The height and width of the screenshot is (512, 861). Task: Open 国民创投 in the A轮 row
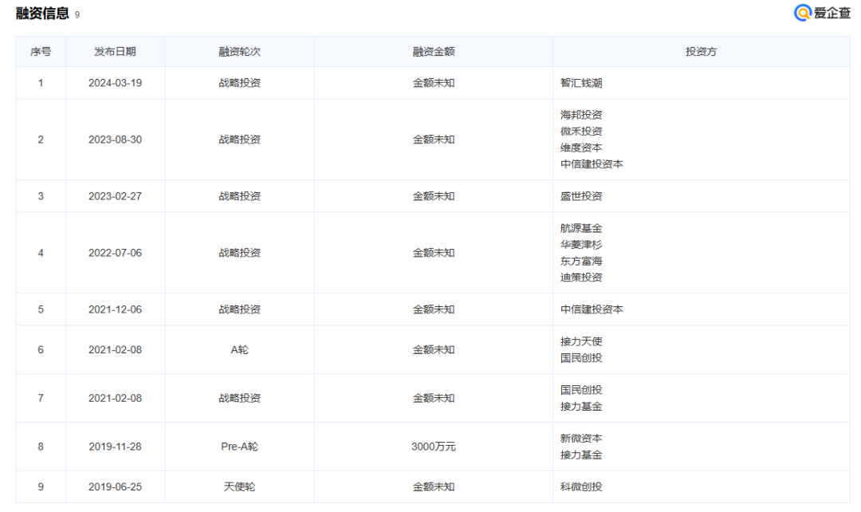pos(581,358)
